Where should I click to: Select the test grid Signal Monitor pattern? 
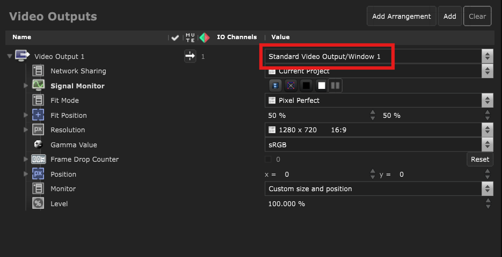click(x=290, y=86)
